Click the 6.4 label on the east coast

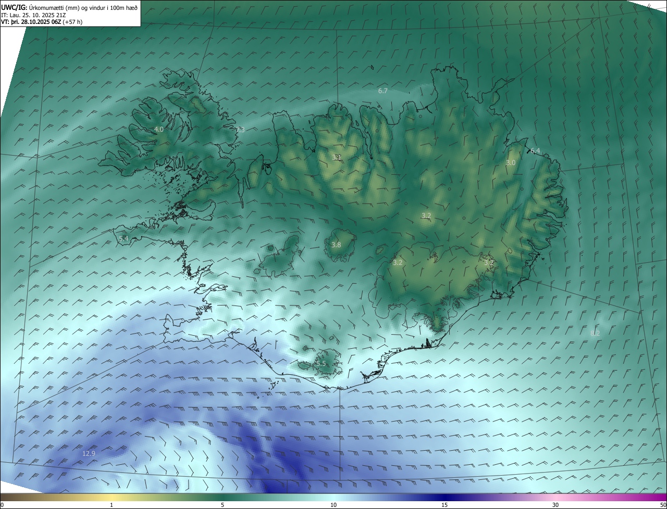(535, 151)
